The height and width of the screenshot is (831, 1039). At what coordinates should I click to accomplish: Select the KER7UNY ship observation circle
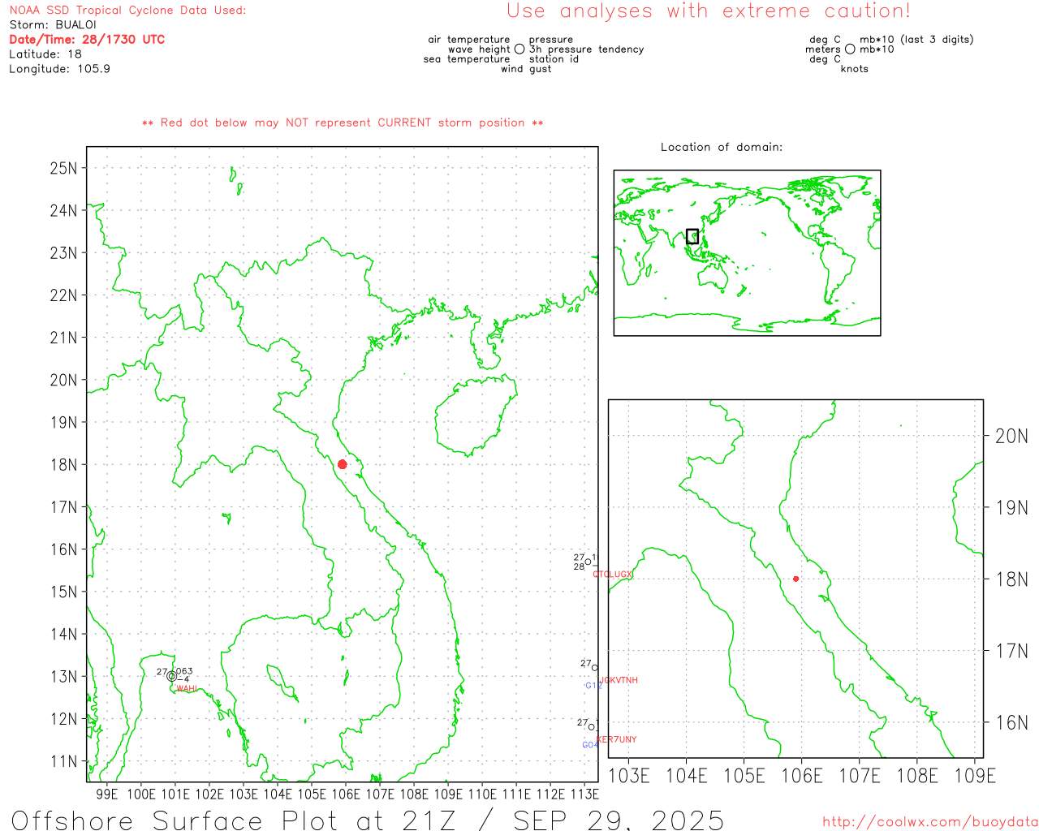point(592,726)
